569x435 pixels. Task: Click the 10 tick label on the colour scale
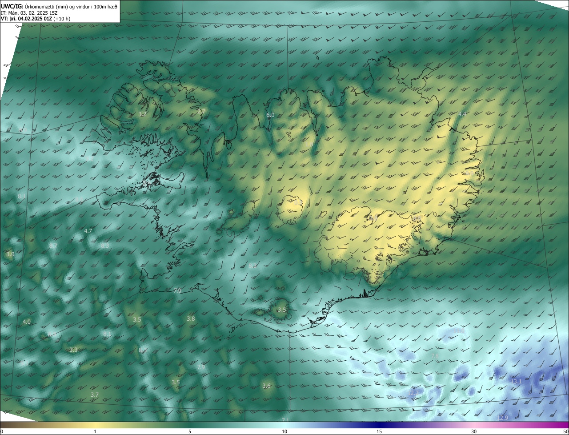[284, 431]
